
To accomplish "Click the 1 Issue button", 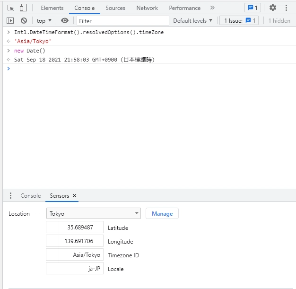I will coord(240,21).
